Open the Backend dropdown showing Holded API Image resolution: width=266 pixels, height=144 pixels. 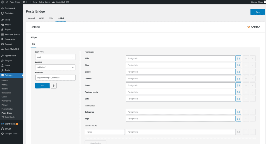tap(55, 67)
